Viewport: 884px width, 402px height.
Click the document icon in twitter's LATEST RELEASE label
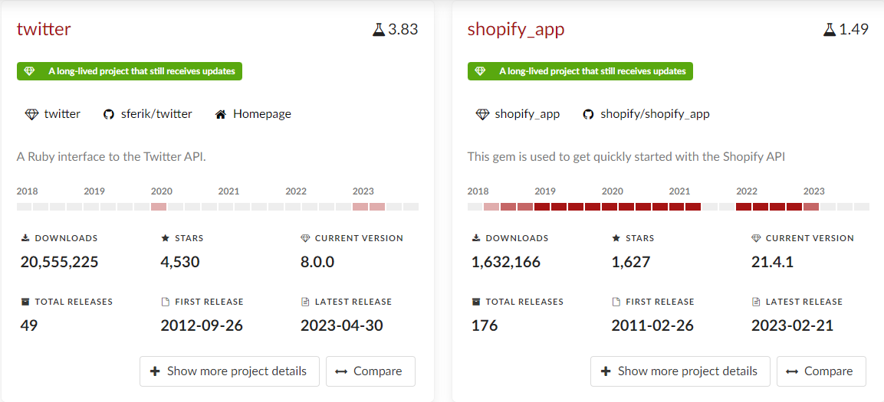tap(305, 302)
